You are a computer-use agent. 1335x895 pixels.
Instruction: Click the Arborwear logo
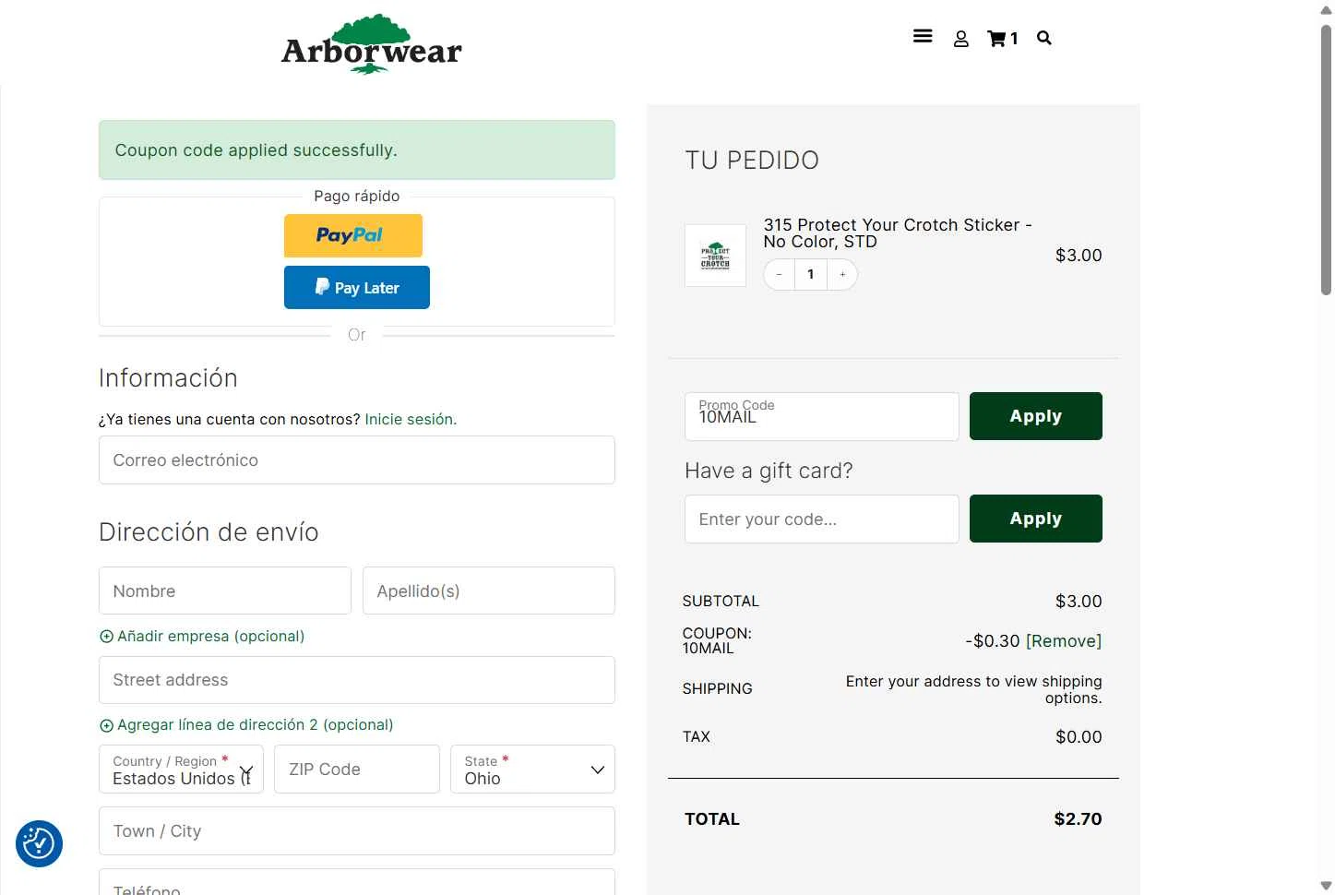372,43
